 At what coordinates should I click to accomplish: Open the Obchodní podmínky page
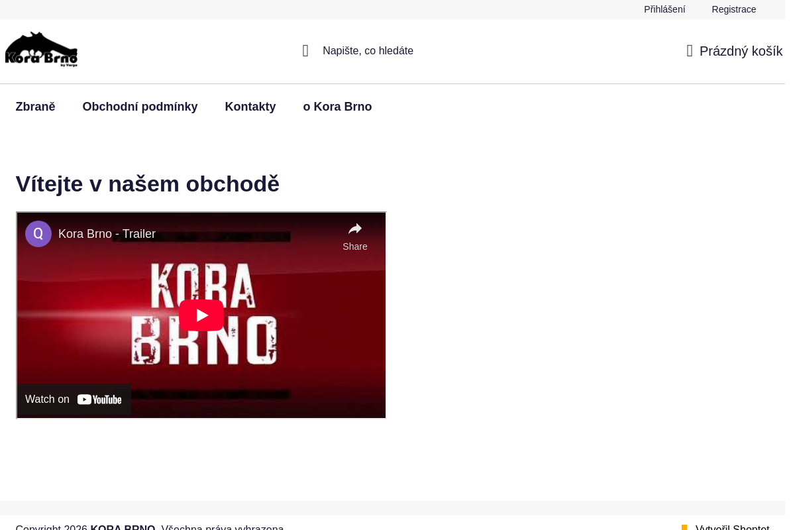click(140, 107)
